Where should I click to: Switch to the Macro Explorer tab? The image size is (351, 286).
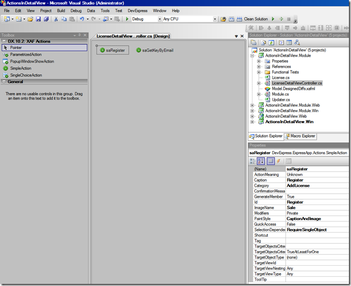(x=300, y=136)
